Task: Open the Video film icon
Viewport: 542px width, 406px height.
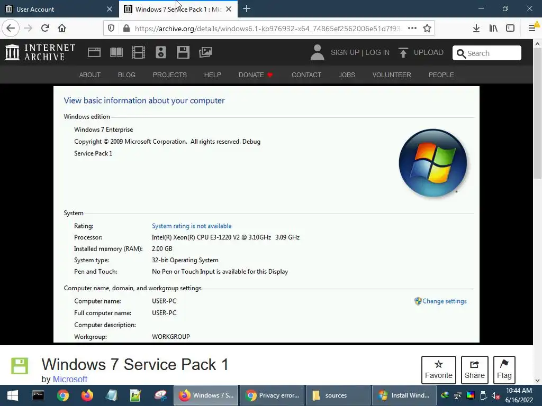Action: 139,52
